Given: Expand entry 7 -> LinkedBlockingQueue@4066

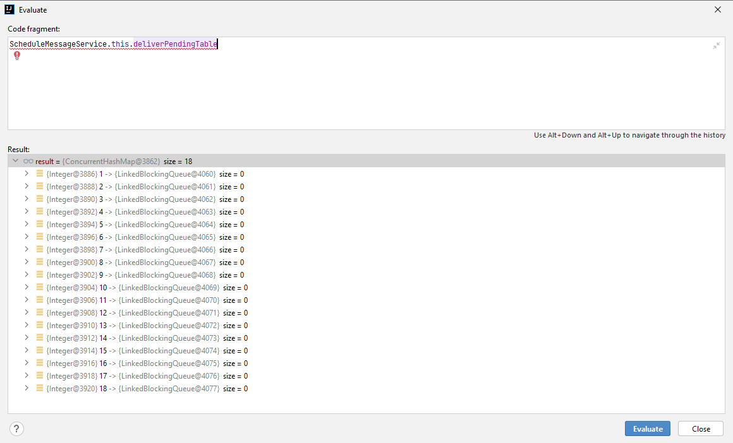Looking at the screenshot, I should tap(27, 249).
